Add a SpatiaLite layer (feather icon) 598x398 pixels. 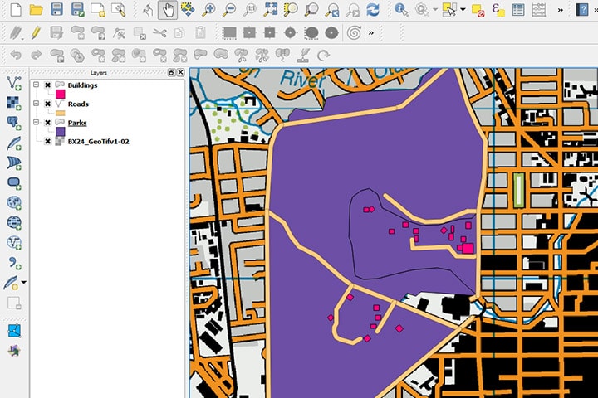14,143
